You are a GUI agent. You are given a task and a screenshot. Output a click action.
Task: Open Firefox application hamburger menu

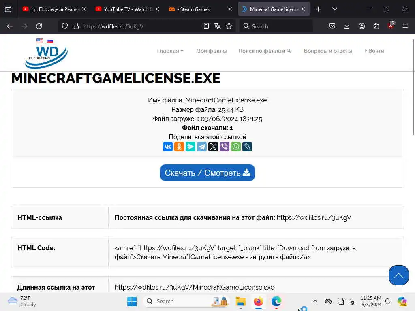tap(405, 26)
